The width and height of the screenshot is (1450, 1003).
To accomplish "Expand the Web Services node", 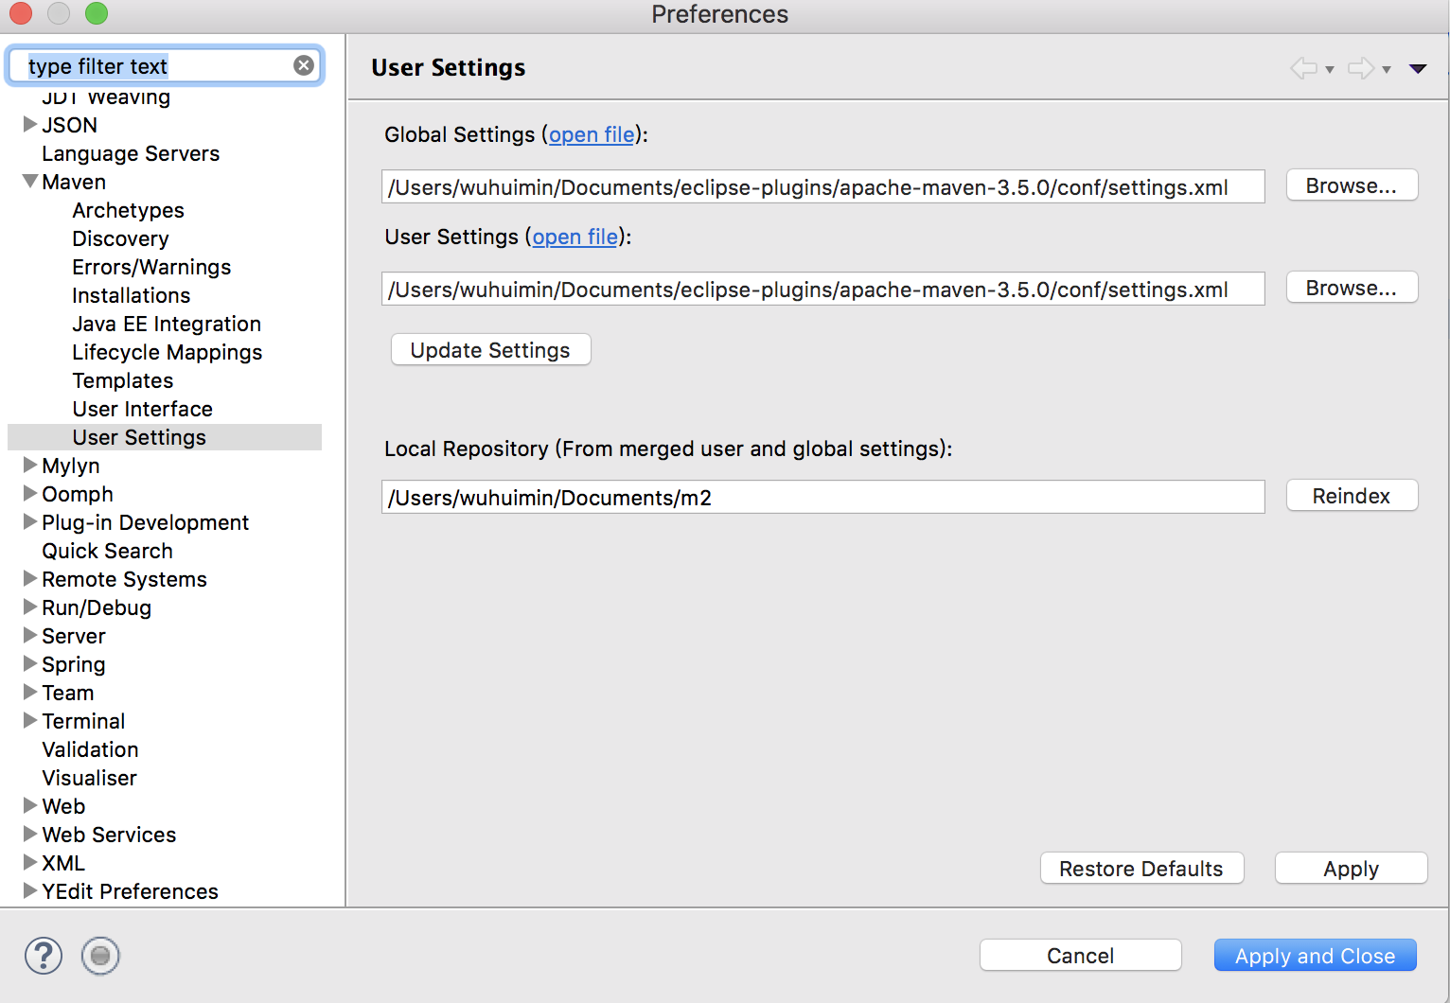I will point(30,834).
